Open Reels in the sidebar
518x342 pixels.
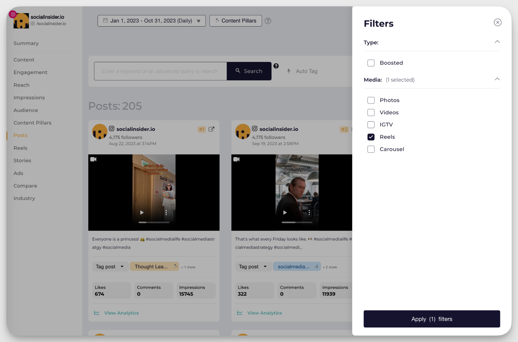[20, 148]
